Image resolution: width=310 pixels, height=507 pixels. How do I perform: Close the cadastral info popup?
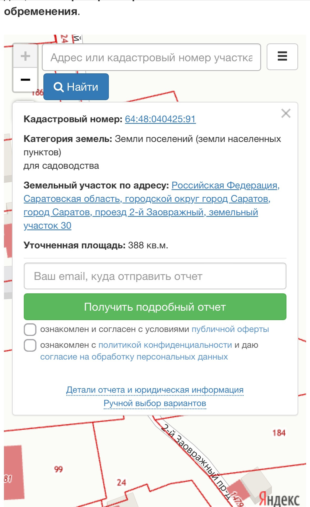click(x=286, y=114)
